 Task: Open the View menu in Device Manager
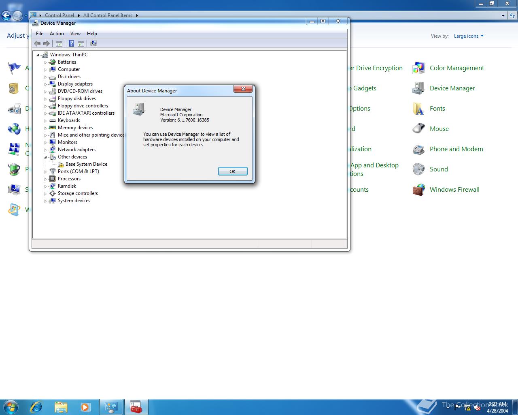coord(75,34)
